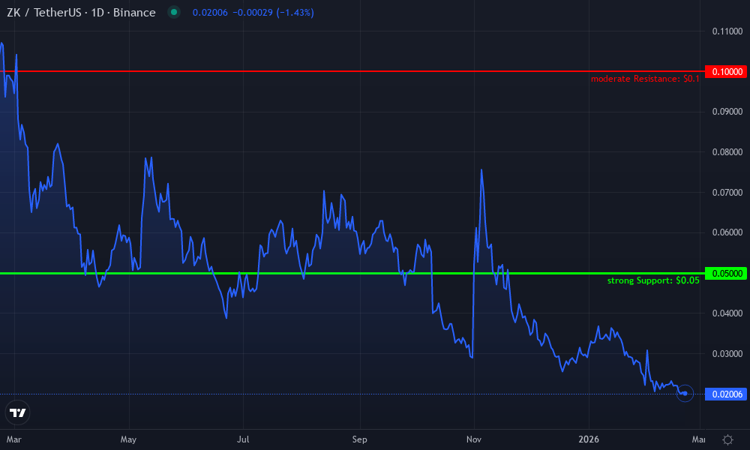Select the 2026 label on the time axis
Image resolution: width=750 pixels, height=450 pixels.
click(589, 439)
